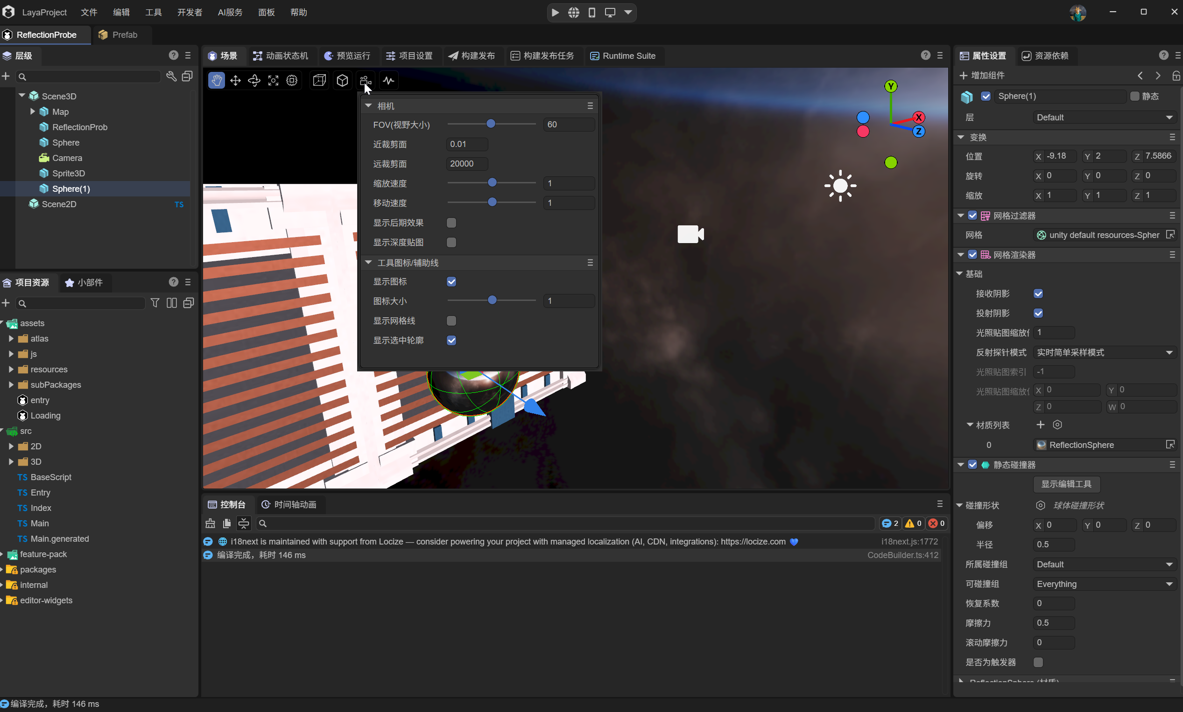Viewport: 1183px width, 712px height.
Task: Open the 文件 menu
Action: tap(89, 13)
